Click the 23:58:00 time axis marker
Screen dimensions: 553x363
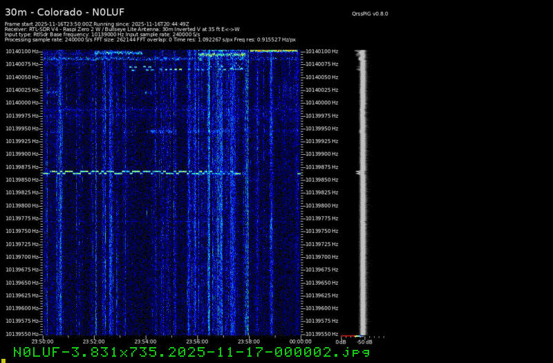click(x=248, y=341)
